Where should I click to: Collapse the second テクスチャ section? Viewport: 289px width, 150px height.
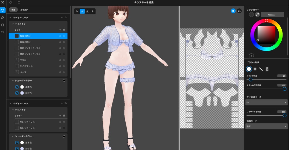(x=12, y=110)
